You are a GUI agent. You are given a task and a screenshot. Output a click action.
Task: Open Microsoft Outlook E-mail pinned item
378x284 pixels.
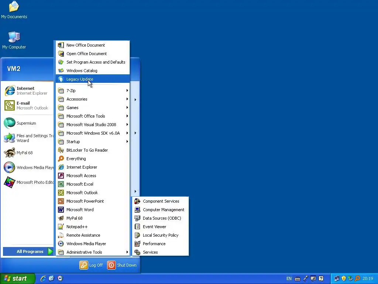28,105
